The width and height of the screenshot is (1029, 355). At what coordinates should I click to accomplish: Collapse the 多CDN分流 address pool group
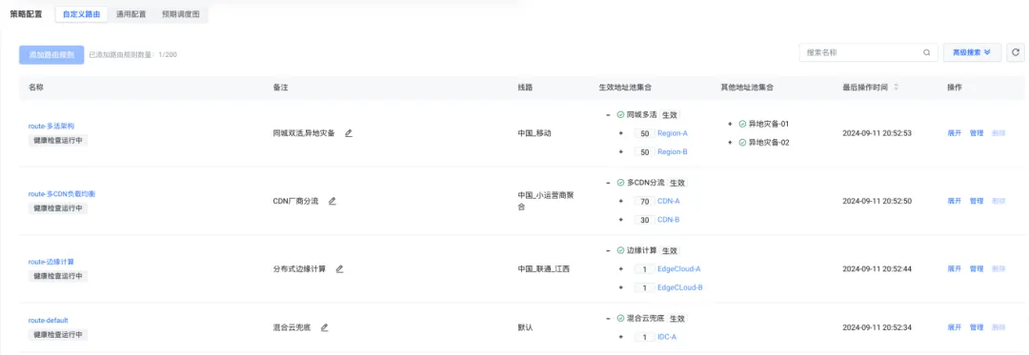[608, 182]
